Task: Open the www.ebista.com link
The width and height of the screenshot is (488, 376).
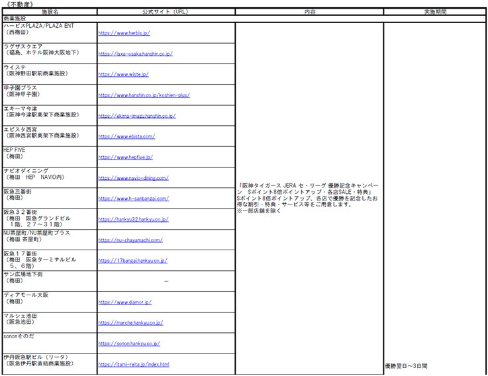Action: (126, 136)
